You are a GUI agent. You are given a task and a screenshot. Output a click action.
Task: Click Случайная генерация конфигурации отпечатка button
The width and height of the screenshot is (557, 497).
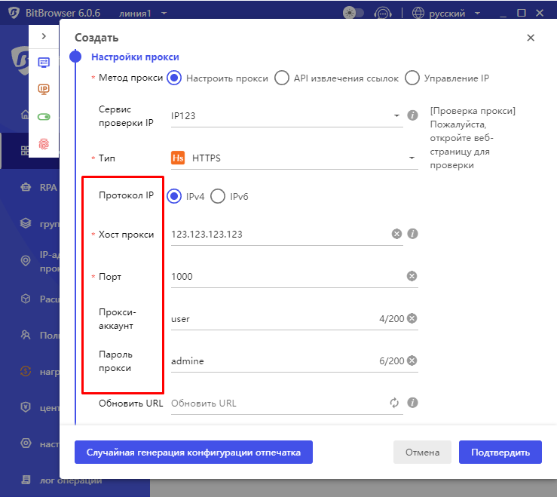pos(194,453)
